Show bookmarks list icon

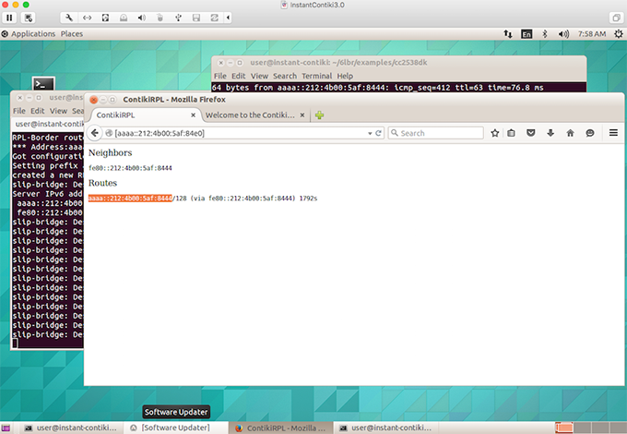click(x=513, y=133)
